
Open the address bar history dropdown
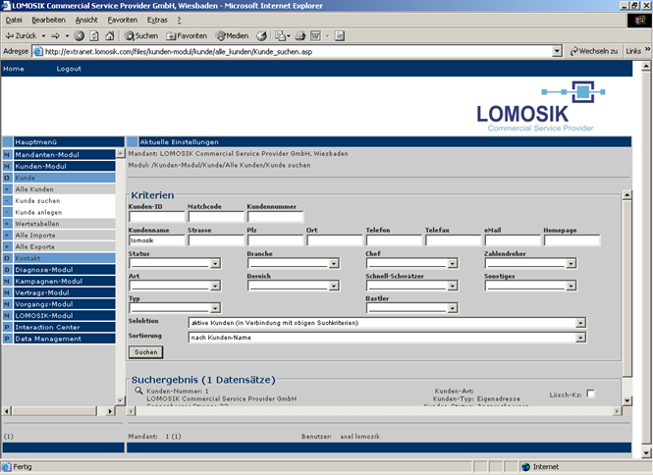tap(557, 52)
